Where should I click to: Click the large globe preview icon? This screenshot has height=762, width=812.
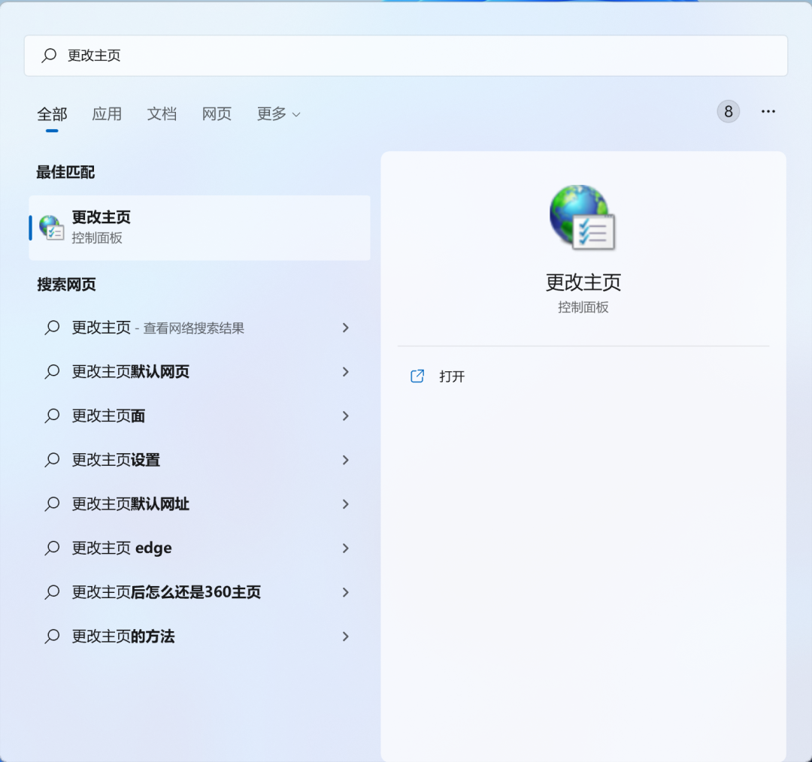pyautogui.click(x=583, y=217)
